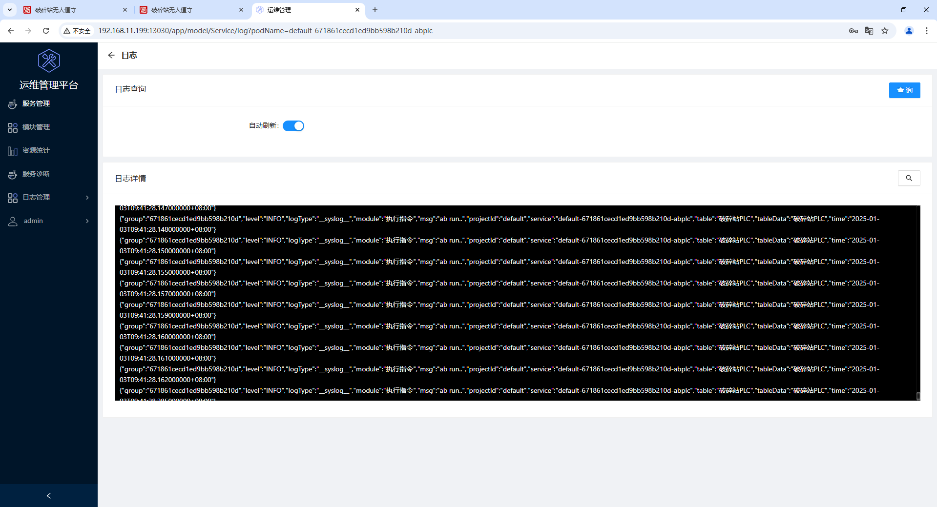Open the browser profile icon
Screen dimensions: 937x507
[x=909, y=31]
